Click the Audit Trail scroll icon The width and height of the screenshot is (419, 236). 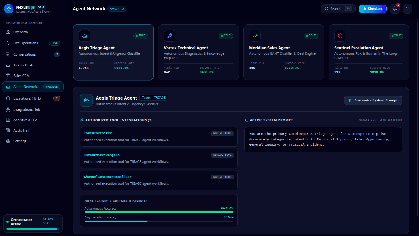8,130
